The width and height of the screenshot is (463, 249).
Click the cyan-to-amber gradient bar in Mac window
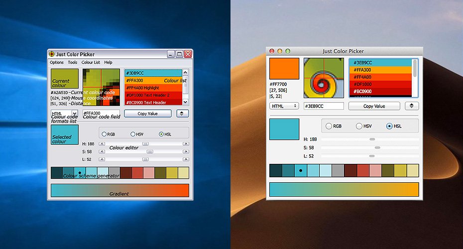(x=345, y=189)
